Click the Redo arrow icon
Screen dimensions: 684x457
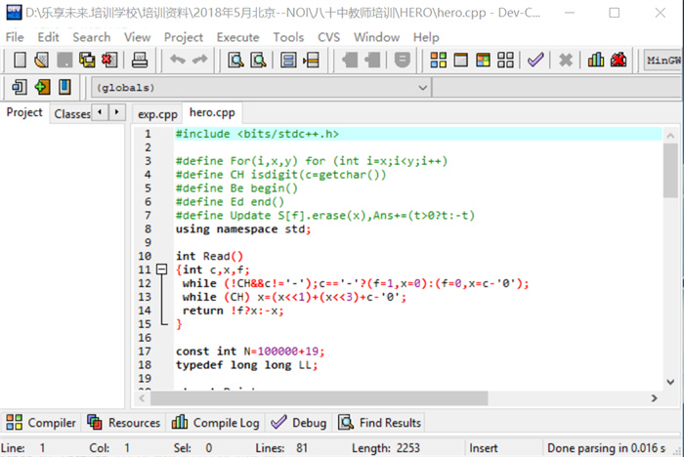[x=199, y=59]
